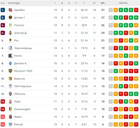Click the Шахтар Д. team logo
Screen dimensions: 140x128
point(10,33)
